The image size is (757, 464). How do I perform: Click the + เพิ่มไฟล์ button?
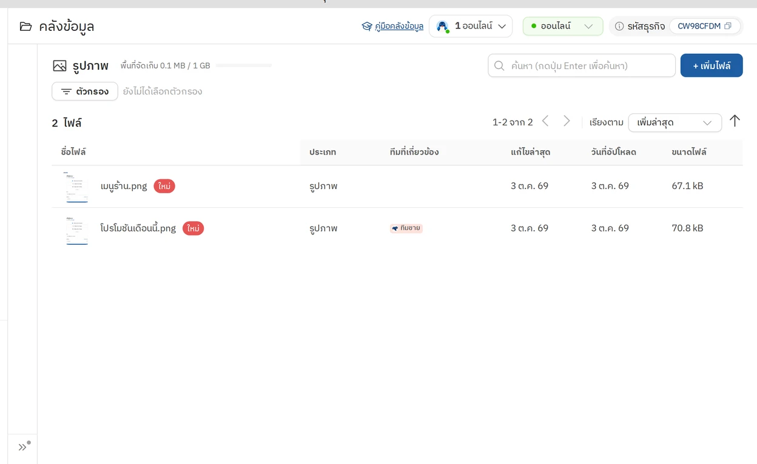(712, 65)
